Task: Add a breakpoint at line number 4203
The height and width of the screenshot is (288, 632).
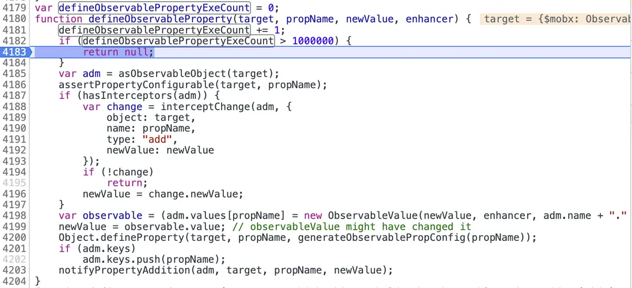Action: pos(14,270)
